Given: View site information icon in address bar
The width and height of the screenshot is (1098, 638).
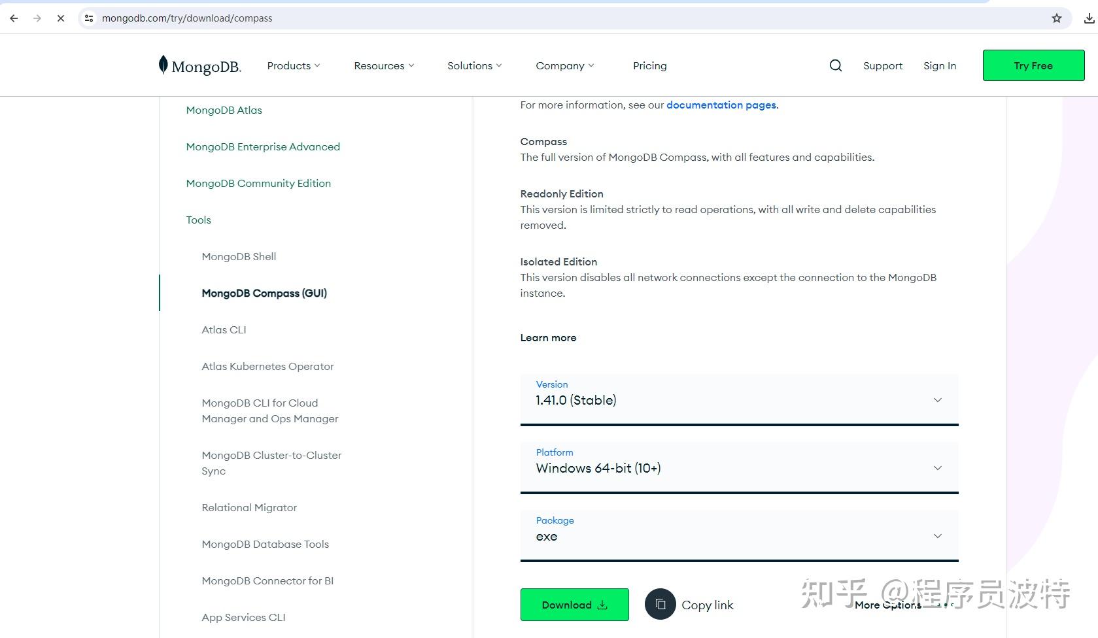Looking at the screenshot, I should click(x=89, y=18).
